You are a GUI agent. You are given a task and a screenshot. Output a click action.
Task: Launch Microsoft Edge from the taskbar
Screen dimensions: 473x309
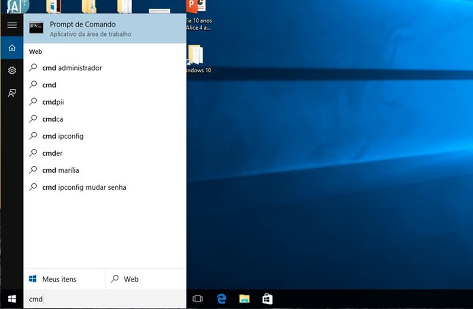[221, 299]
